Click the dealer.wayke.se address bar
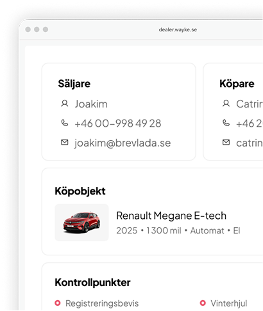The image size is (263, 311). click(178, 29)
